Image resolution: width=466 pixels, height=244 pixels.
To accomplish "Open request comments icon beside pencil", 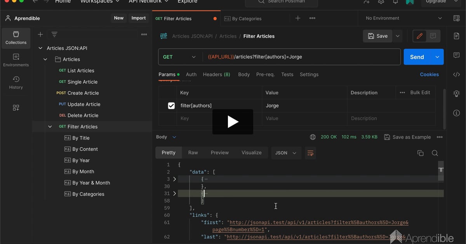I will (x=433, y=36).
